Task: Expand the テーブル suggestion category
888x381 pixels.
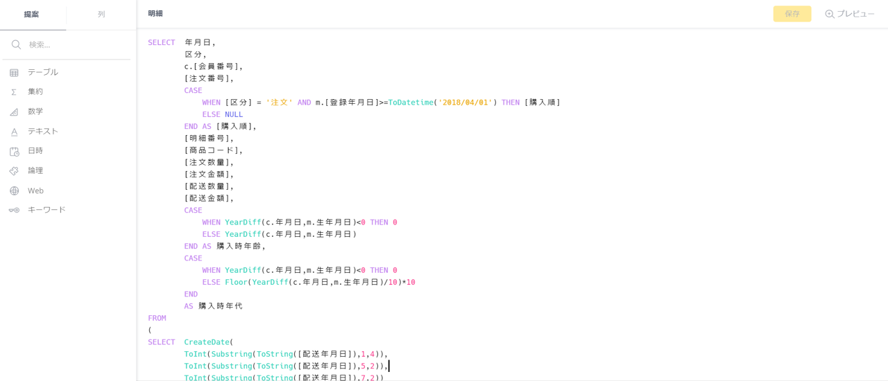Action: [43, 73]
